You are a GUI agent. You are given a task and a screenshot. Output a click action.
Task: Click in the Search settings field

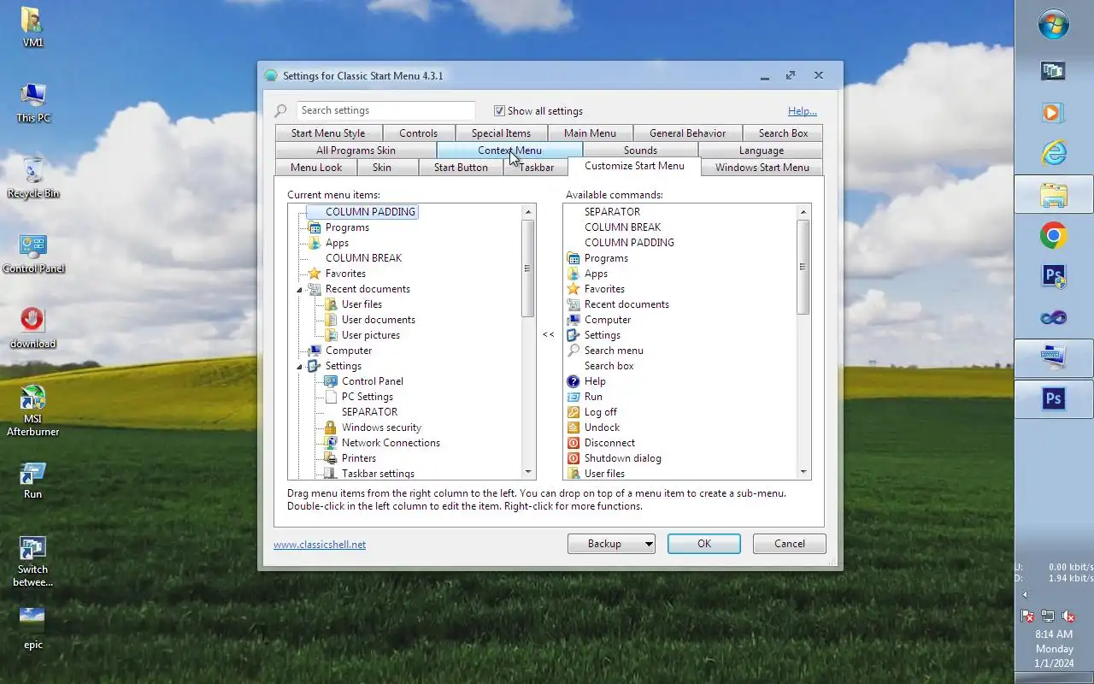pyautogui.click(x=385, y=110)
